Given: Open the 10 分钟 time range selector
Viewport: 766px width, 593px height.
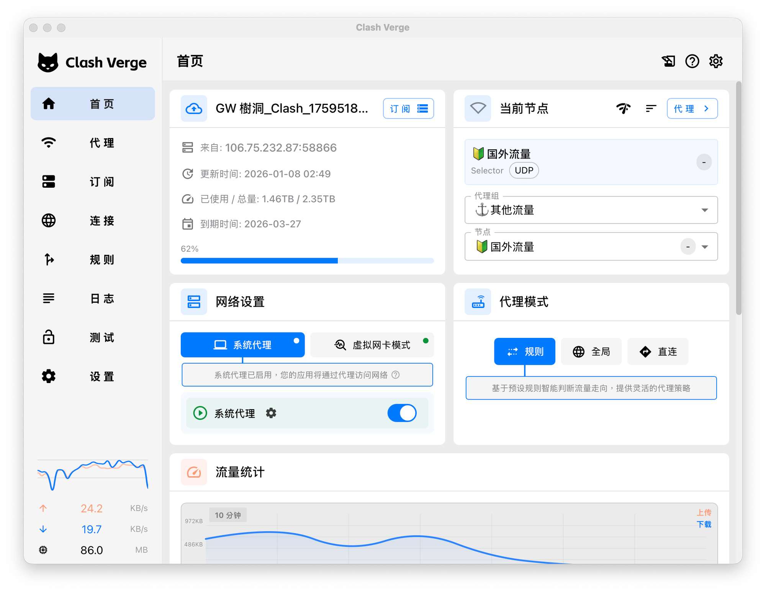Looking at the screenshot, I should coord(228,515).
